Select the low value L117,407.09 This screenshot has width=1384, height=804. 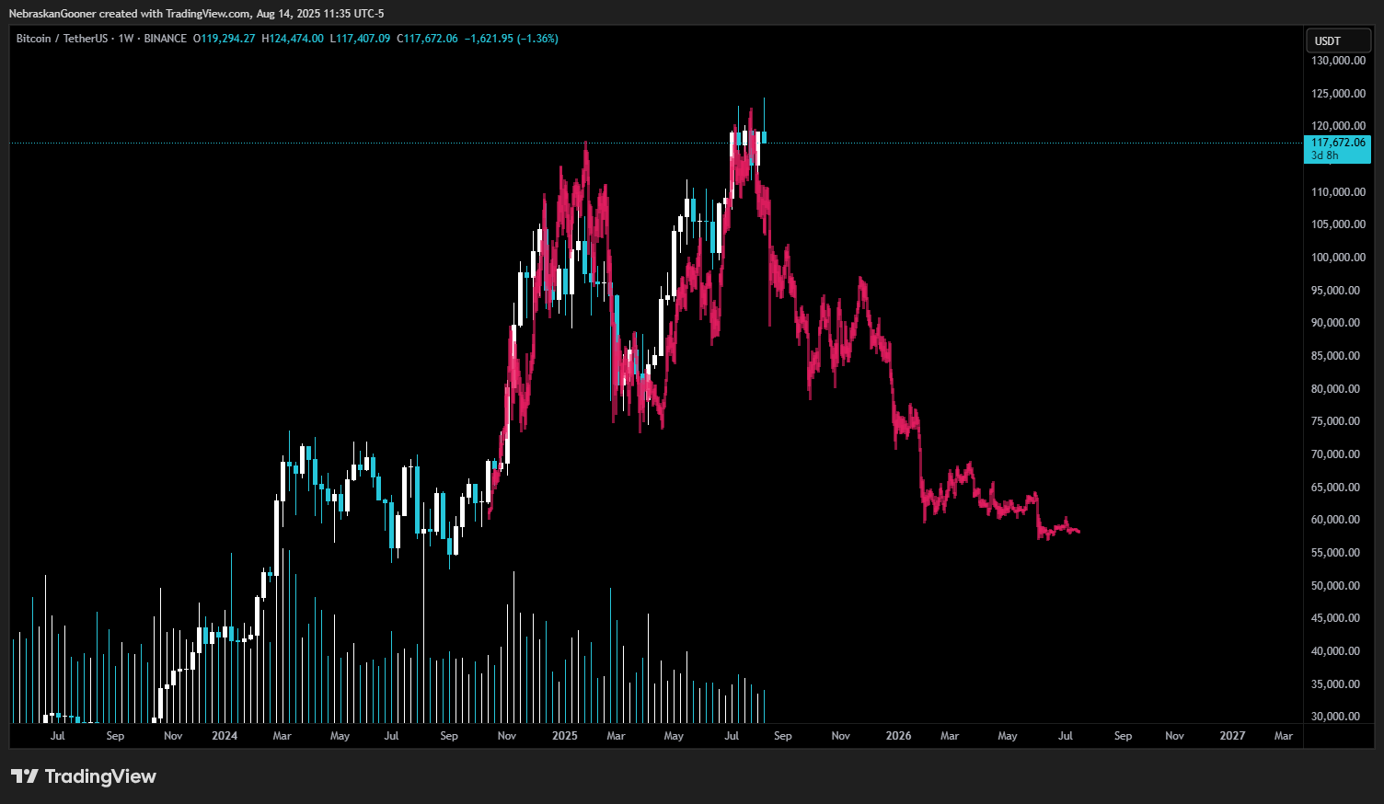point(360,39)
